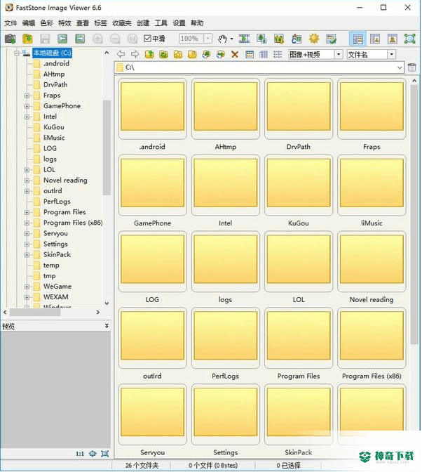
Task: Open the 帮助 menu
Action: [197, 23]
